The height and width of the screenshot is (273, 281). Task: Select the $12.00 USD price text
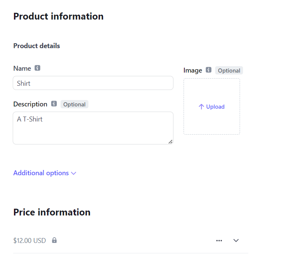[x=30, y=240]
